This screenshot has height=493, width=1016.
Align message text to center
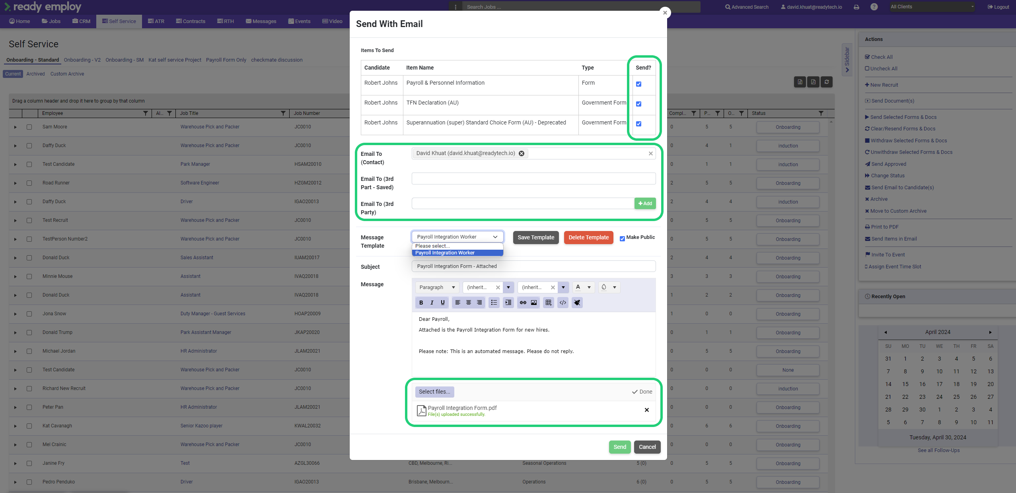(x=469, y=303)
